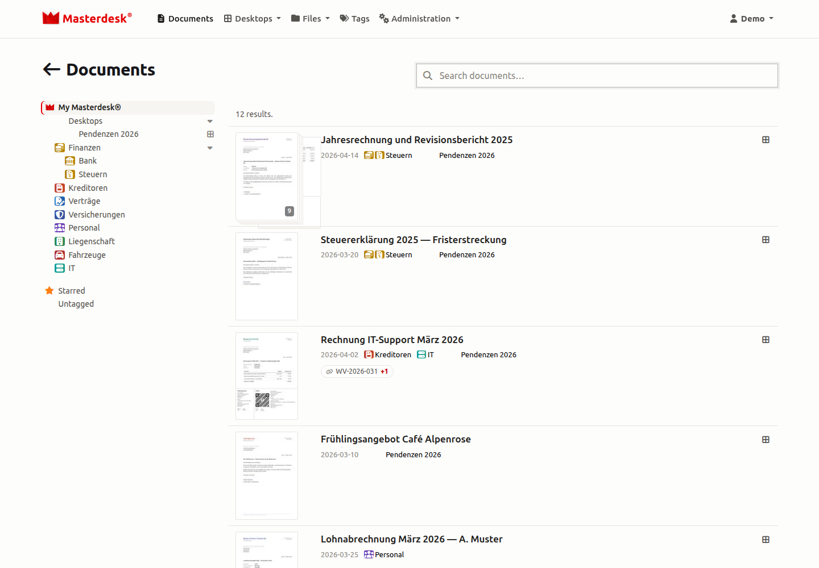This screenshot has height=568, width=819.
Task: Open Jahresrechnung und Revisionsbericht 2025 document
Action: coord(417,140)
